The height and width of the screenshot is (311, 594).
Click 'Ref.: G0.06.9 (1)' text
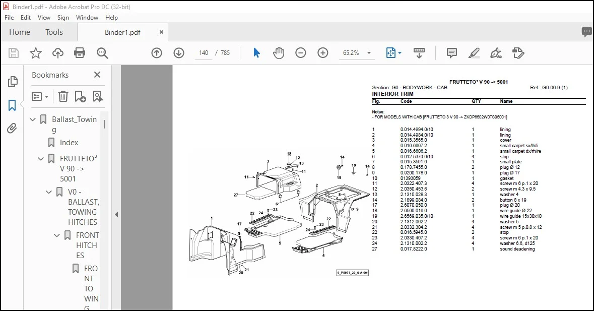pos(549,88)
